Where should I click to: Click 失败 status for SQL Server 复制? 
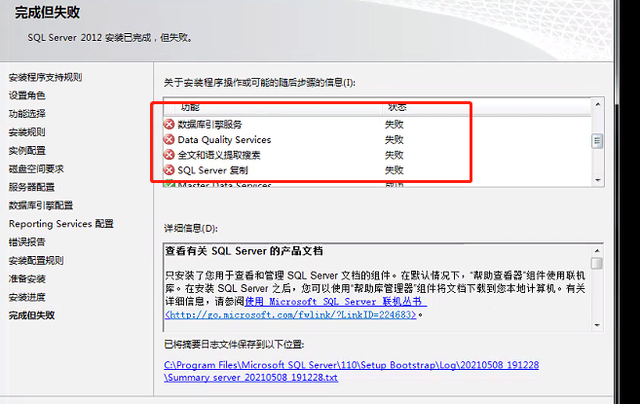394,169
